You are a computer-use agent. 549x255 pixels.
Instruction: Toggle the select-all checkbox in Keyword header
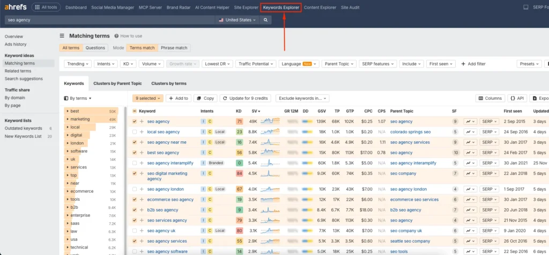pos(135,111)
